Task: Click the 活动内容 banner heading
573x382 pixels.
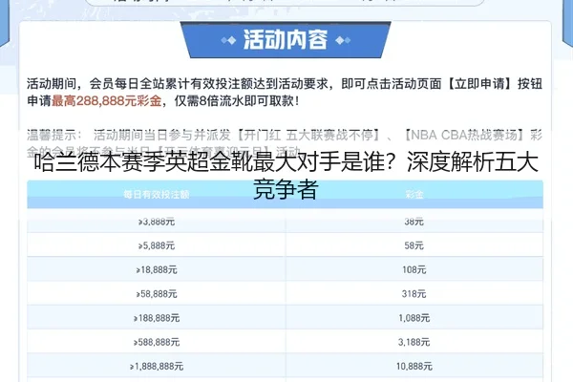Action: 286,39
